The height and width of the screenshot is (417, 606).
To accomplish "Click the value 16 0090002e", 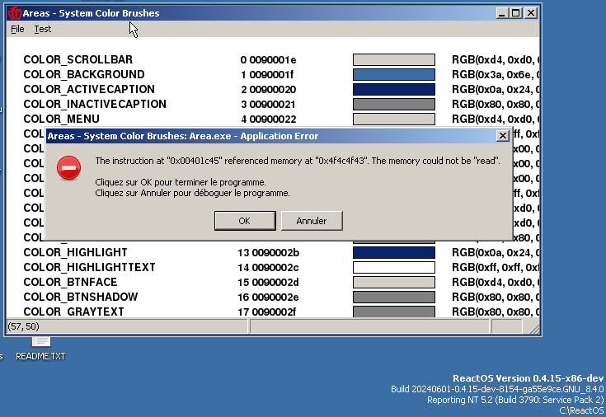I will [x=268, y=298].
